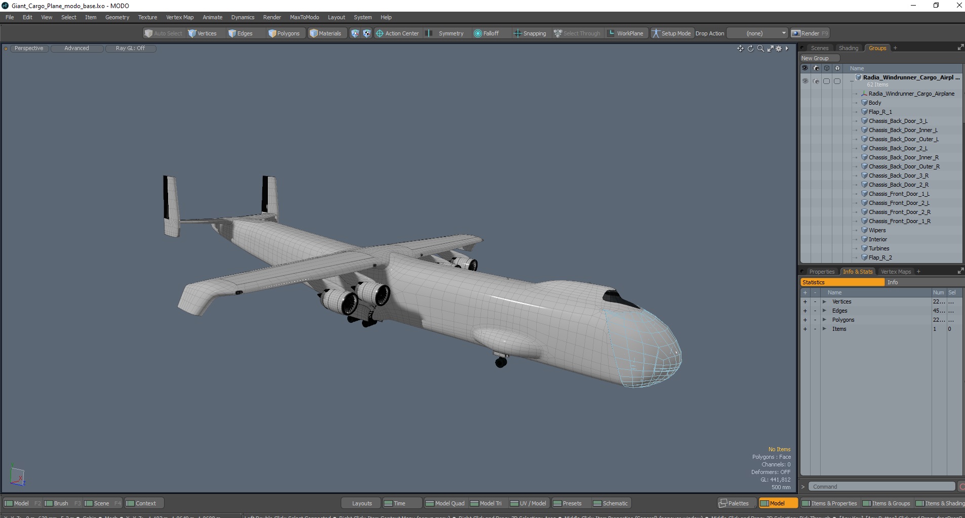The height and width of the screenshot is (518, 965).
Task: Open the Advanced shading style dropdown
Action: click(x=76, y=49)
